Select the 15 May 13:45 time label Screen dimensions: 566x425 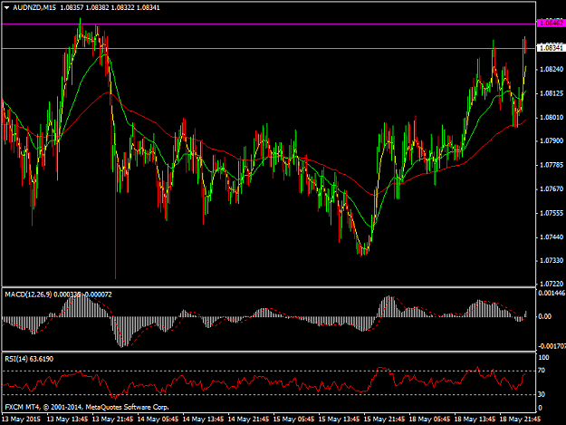pyautogui.click(x=339, y=420)
